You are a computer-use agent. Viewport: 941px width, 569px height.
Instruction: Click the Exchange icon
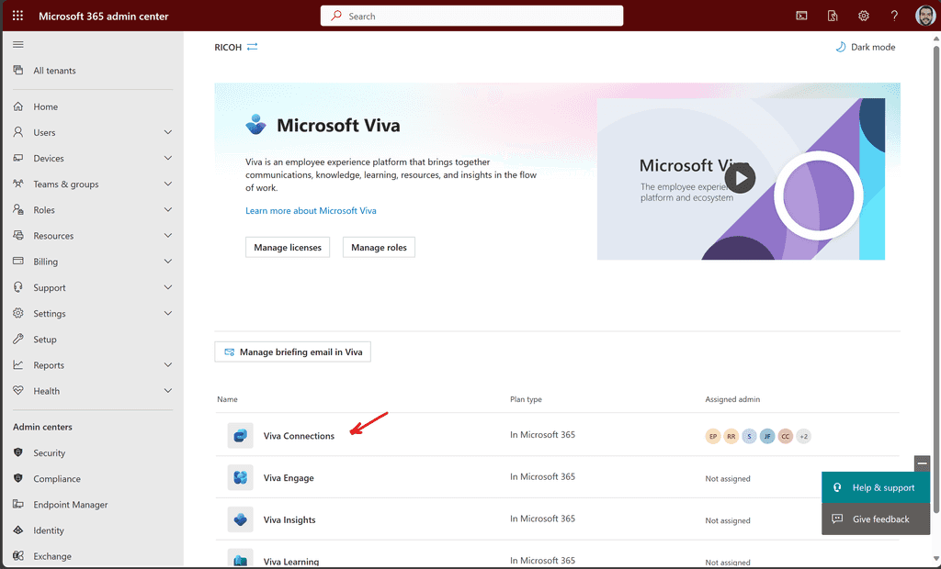tap(18, 556)
